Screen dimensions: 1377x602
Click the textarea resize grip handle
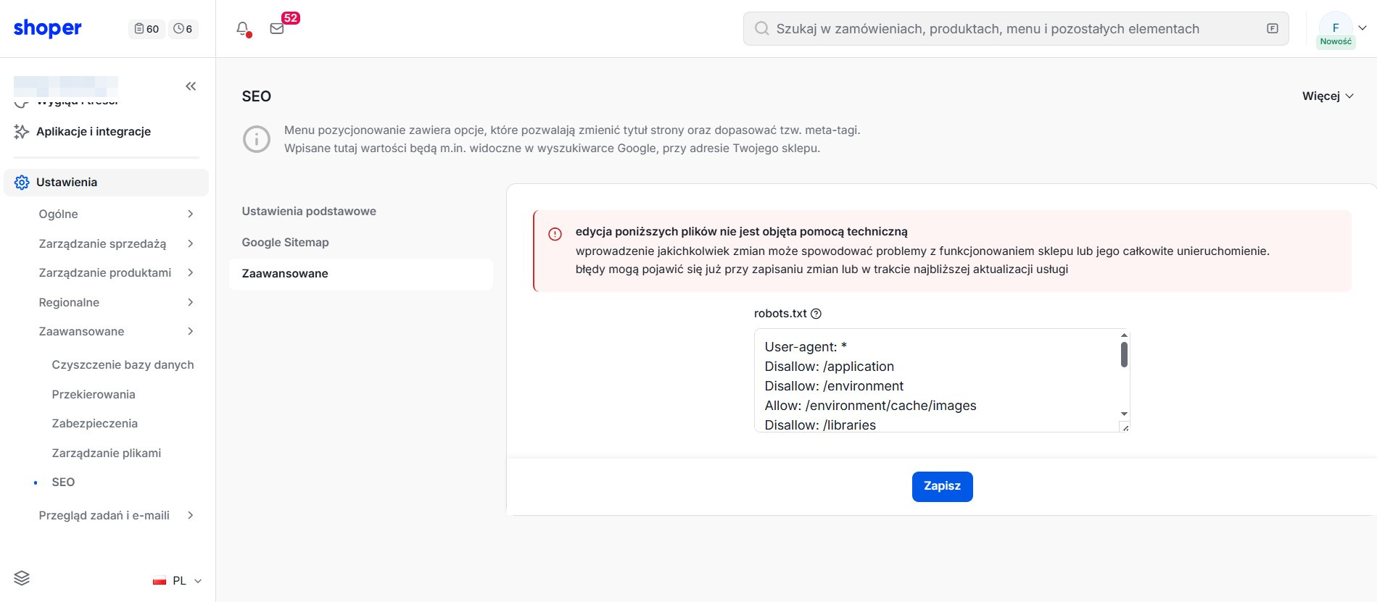click(1125, 427)
